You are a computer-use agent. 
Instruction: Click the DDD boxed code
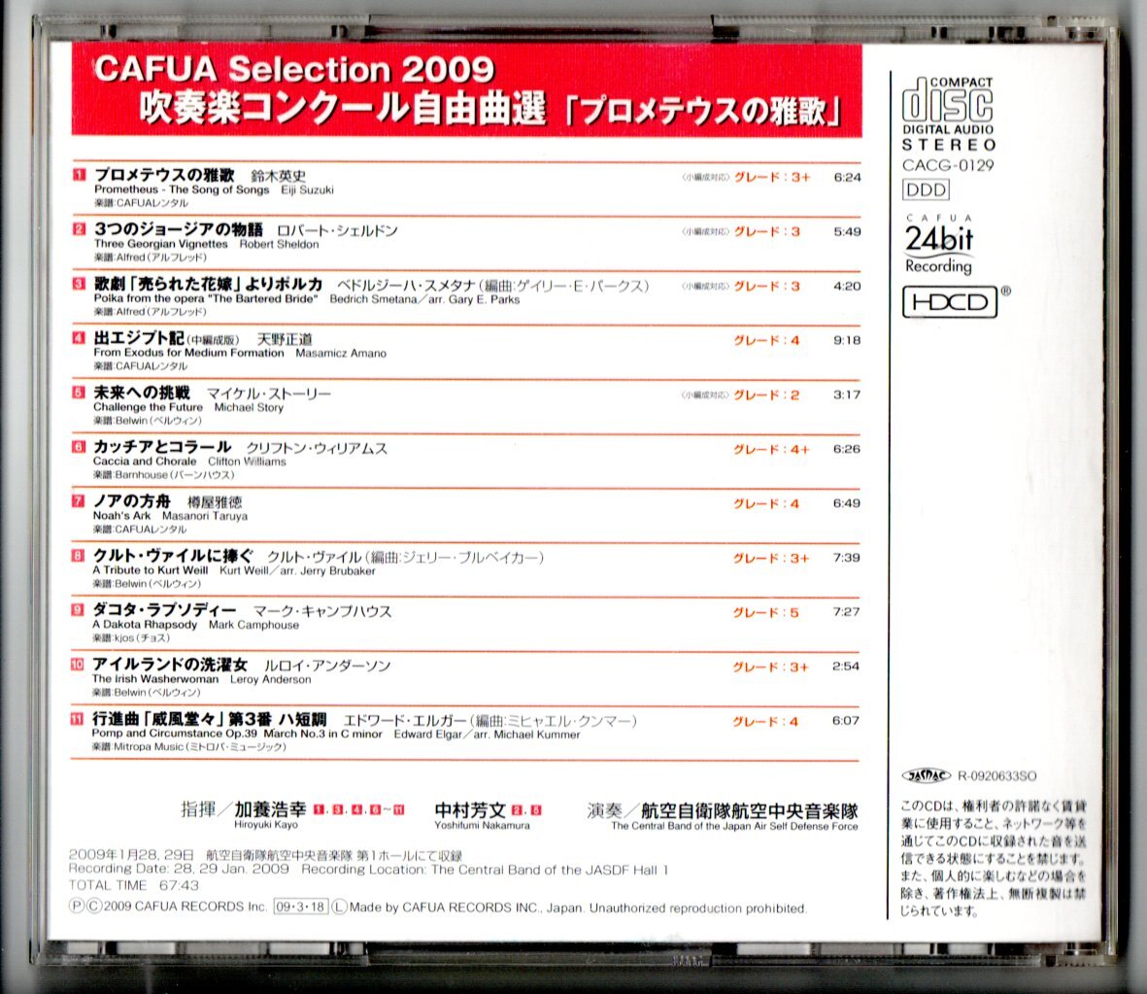(927, 190)
